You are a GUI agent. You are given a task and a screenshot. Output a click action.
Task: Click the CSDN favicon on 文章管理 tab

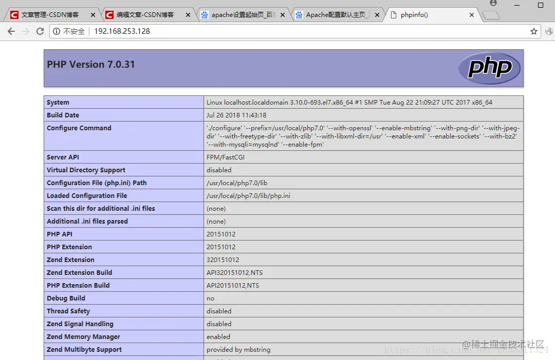point(14,15)
